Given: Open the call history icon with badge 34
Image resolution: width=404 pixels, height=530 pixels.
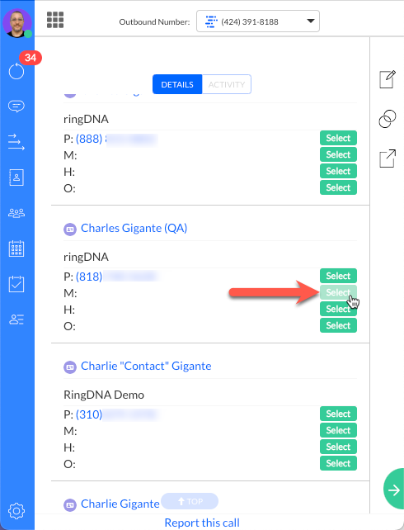Looking at the screenshot, I should pyautogui.click(x=16, y=71).
